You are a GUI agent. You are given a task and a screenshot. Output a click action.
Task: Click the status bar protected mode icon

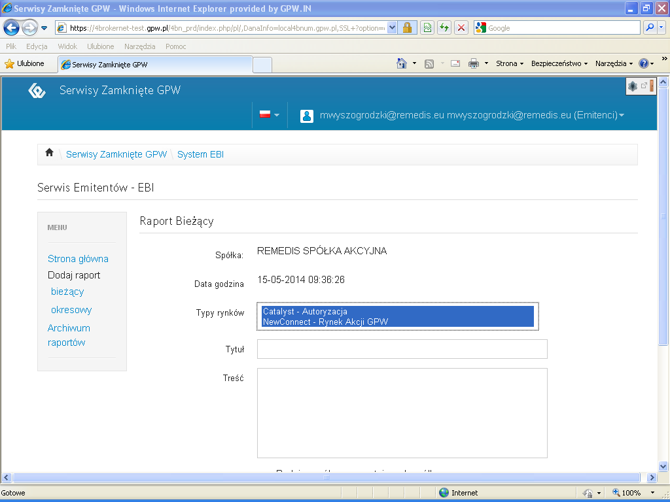[x=588, y=493]
